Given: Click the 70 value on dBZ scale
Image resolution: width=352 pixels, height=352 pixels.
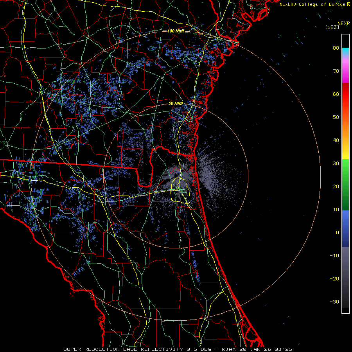Looking at the screenshot, I should 336,71.
